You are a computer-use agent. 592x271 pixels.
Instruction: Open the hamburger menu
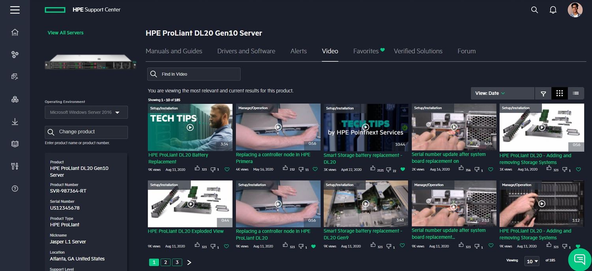15,10
